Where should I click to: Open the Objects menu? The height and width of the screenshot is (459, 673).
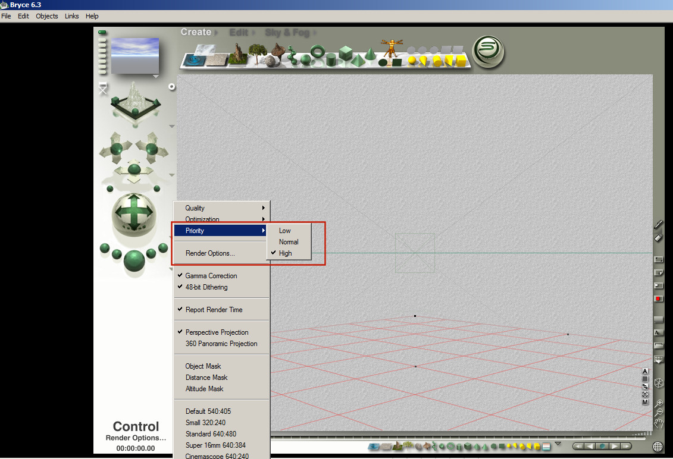coord(47,16)
